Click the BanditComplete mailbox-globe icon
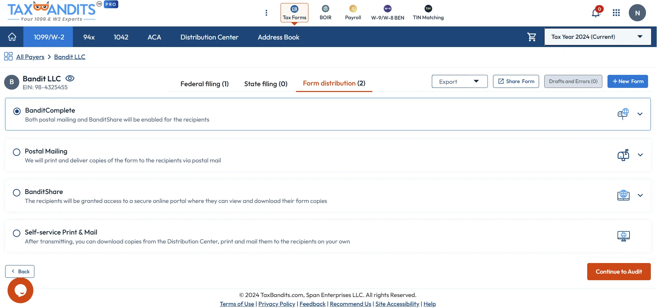This screenshot has width=657, height=308. pos(623,114)
